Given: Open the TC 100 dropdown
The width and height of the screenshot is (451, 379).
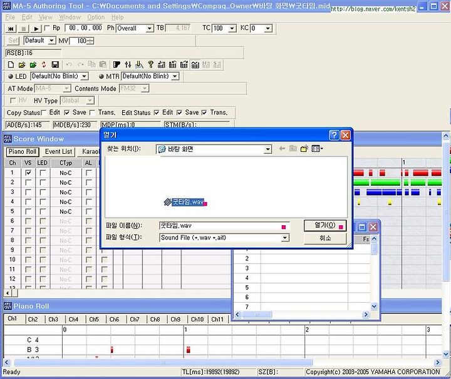Looking at the screenshot, I should (232, 28).
